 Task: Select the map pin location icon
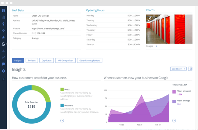[x=3, y=24]
